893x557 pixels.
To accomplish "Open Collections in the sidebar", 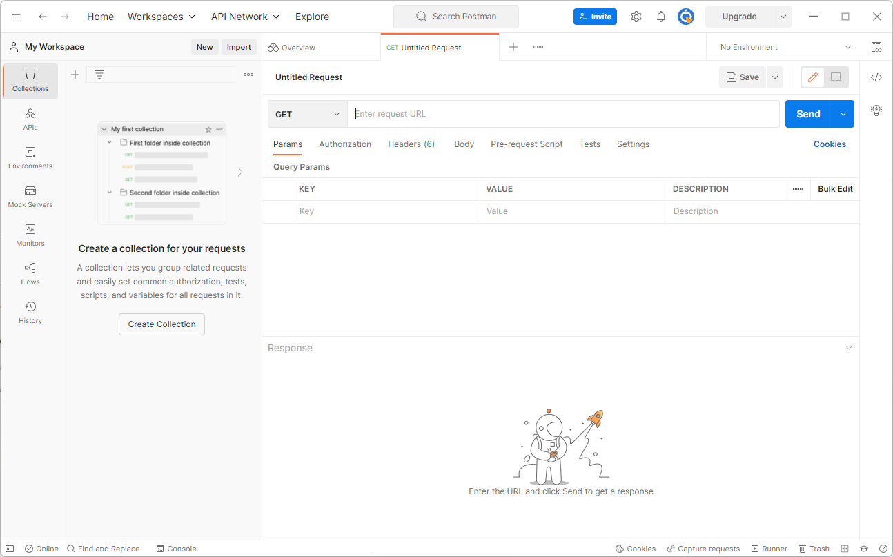I will coord(30,81).
